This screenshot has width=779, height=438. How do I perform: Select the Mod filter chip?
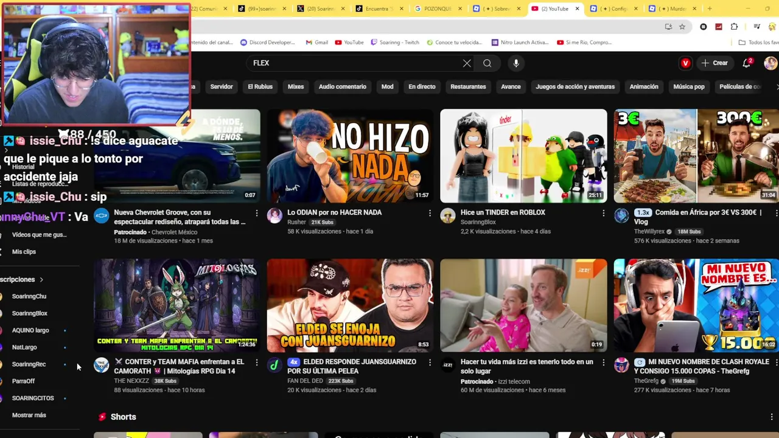pos(387,86)
